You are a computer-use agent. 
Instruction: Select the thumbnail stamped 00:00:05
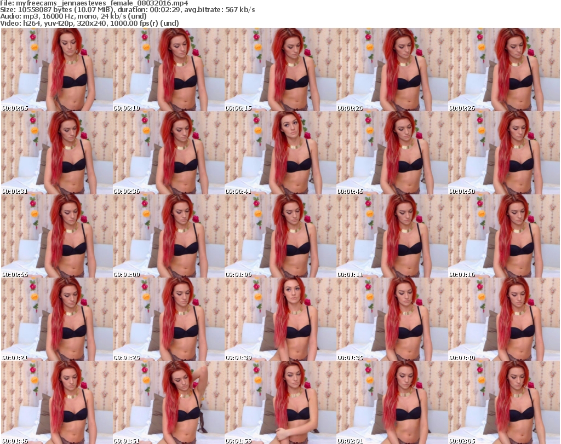coord(56,70)
